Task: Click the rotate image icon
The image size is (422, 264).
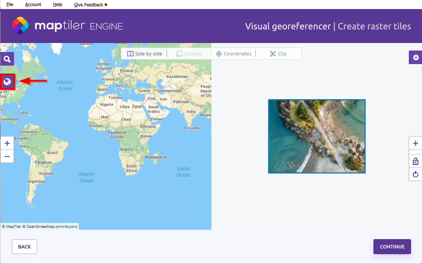Action: click(x=416, y=174)
